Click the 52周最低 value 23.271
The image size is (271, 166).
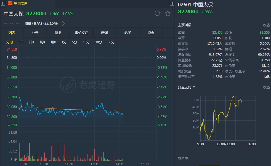(217, 66)
